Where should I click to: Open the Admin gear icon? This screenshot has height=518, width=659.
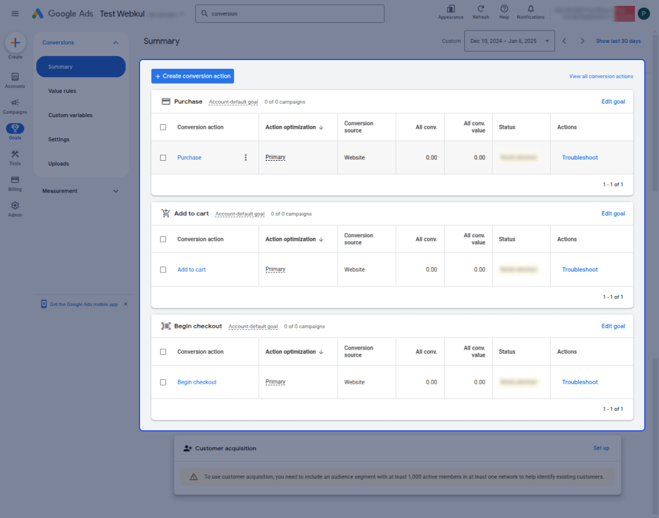pyautogui.click(x=15, y=209)
